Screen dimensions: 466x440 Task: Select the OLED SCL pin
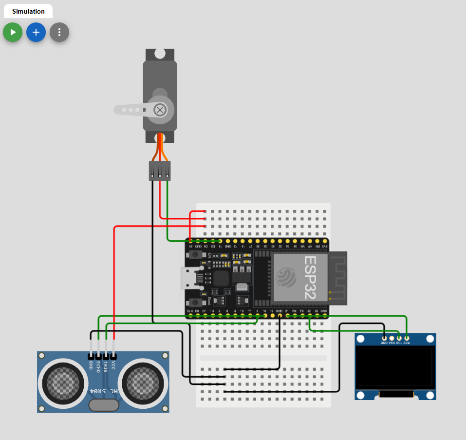point(399,338)
